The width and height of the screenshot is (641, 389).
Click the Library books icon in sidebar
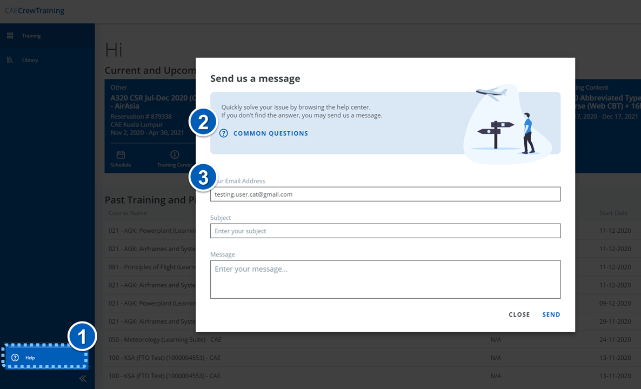tap(10, 60)
